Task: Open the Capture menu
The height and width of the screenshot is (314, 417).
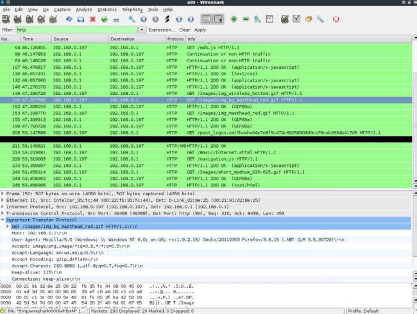Action: coord(62,10)
